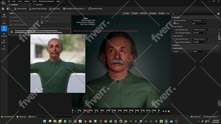This screenshot has height=124, width=221.
Task: Show hidden system tray icons
Action: tap(199, 121)
